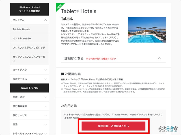181x135 pixels.
Task: Expand the カードデスク sidebar category
Action: coord(46,69)
